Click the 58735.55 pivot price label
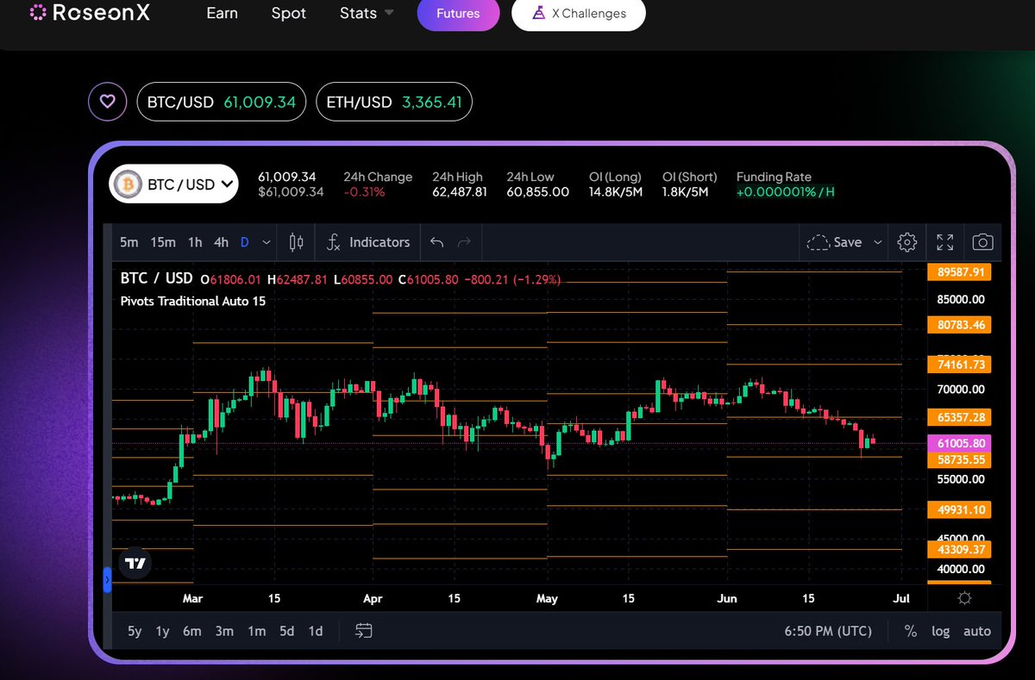This screenshot has width=1035, height=680. [959, 460]
